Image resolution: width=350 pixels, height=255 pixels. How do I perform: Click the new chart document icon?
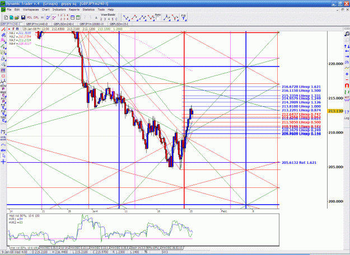click(6, 17)
